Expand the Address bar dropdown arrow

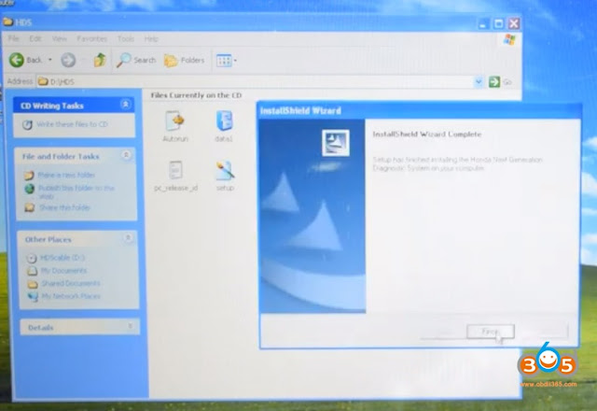click(x=479, y=81)
